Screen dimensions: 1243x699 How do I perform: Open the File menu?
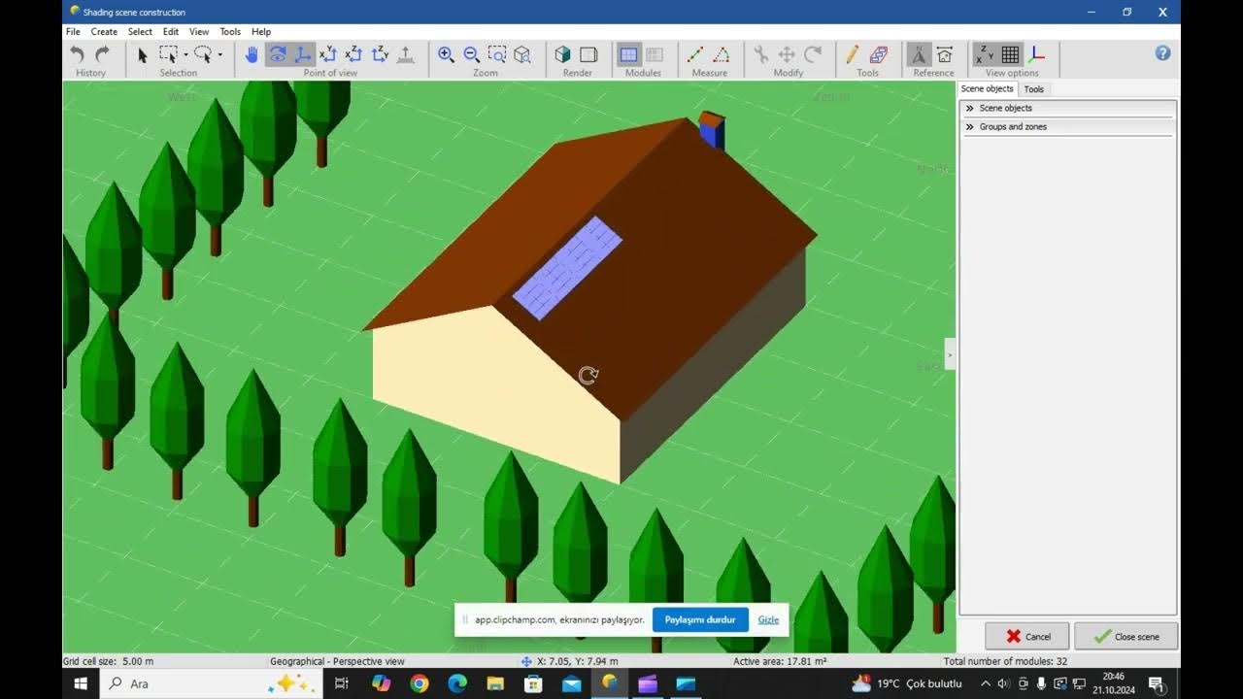[73, 32]
